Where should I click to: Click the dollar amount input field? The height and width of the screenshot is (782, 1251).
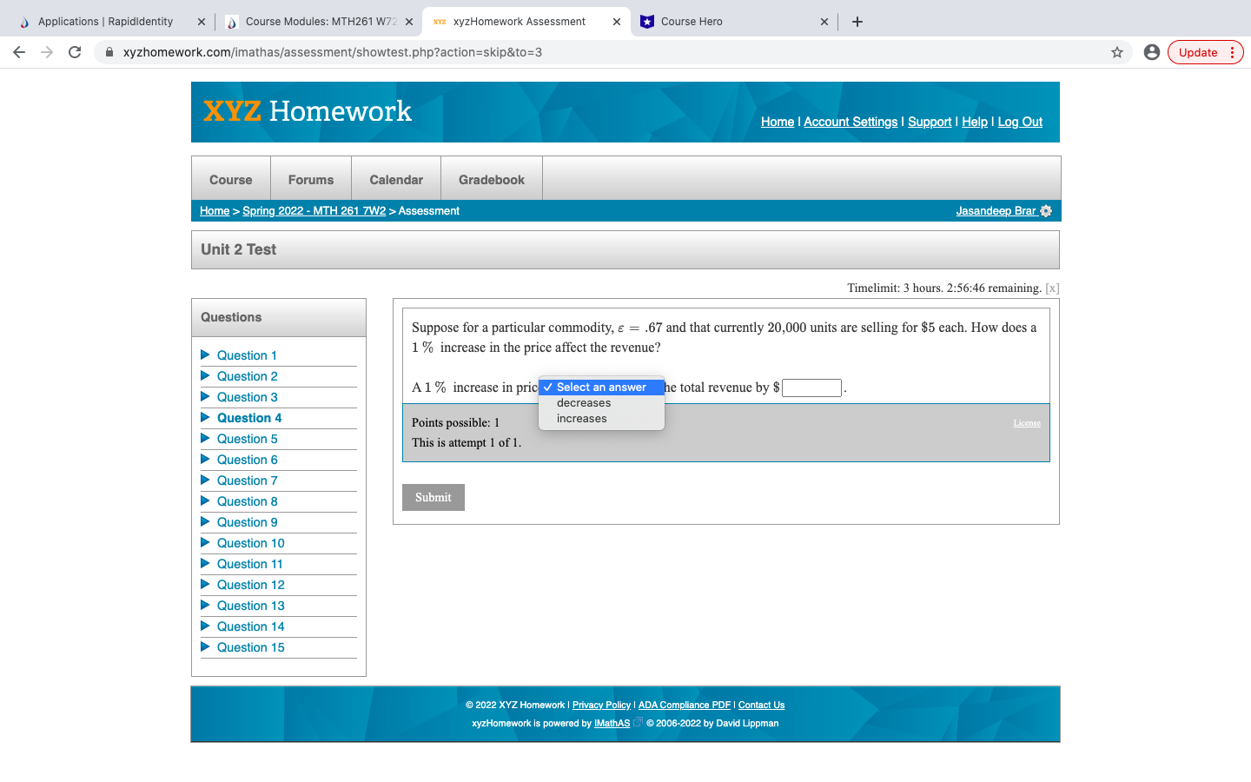pos(811,388)
